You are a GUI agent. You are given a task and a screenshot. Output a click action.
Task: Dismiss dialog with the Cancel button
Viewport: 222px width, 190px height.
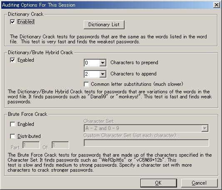tap(199, 183)
